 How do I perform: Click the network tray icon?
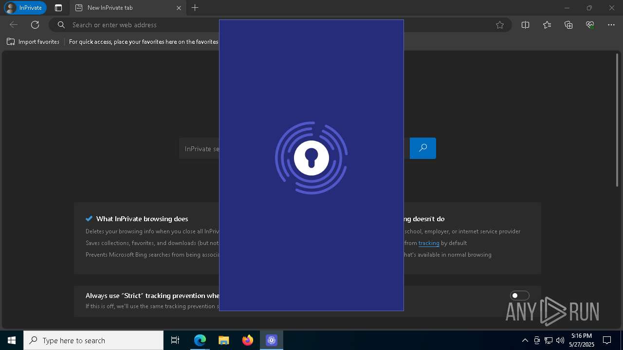[x=549, y=340]
